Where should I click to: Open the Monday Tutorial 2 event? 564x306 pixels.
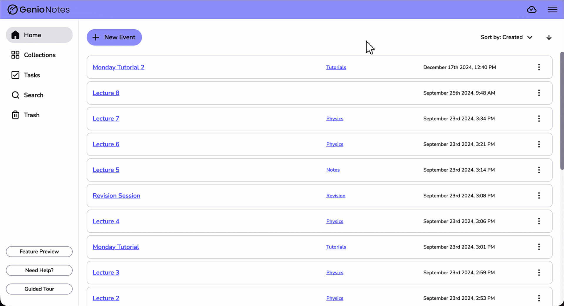tap(118, 67)
